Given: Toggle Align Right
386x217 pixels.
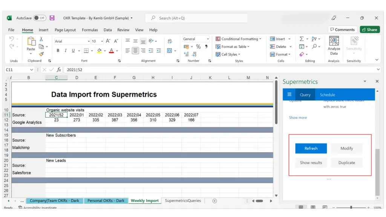Looking at the screenshot, I should click(143, 51).
